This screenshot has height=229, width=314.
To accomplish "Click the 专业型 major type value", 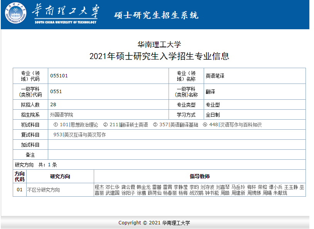I will click(x=213, y=105).
